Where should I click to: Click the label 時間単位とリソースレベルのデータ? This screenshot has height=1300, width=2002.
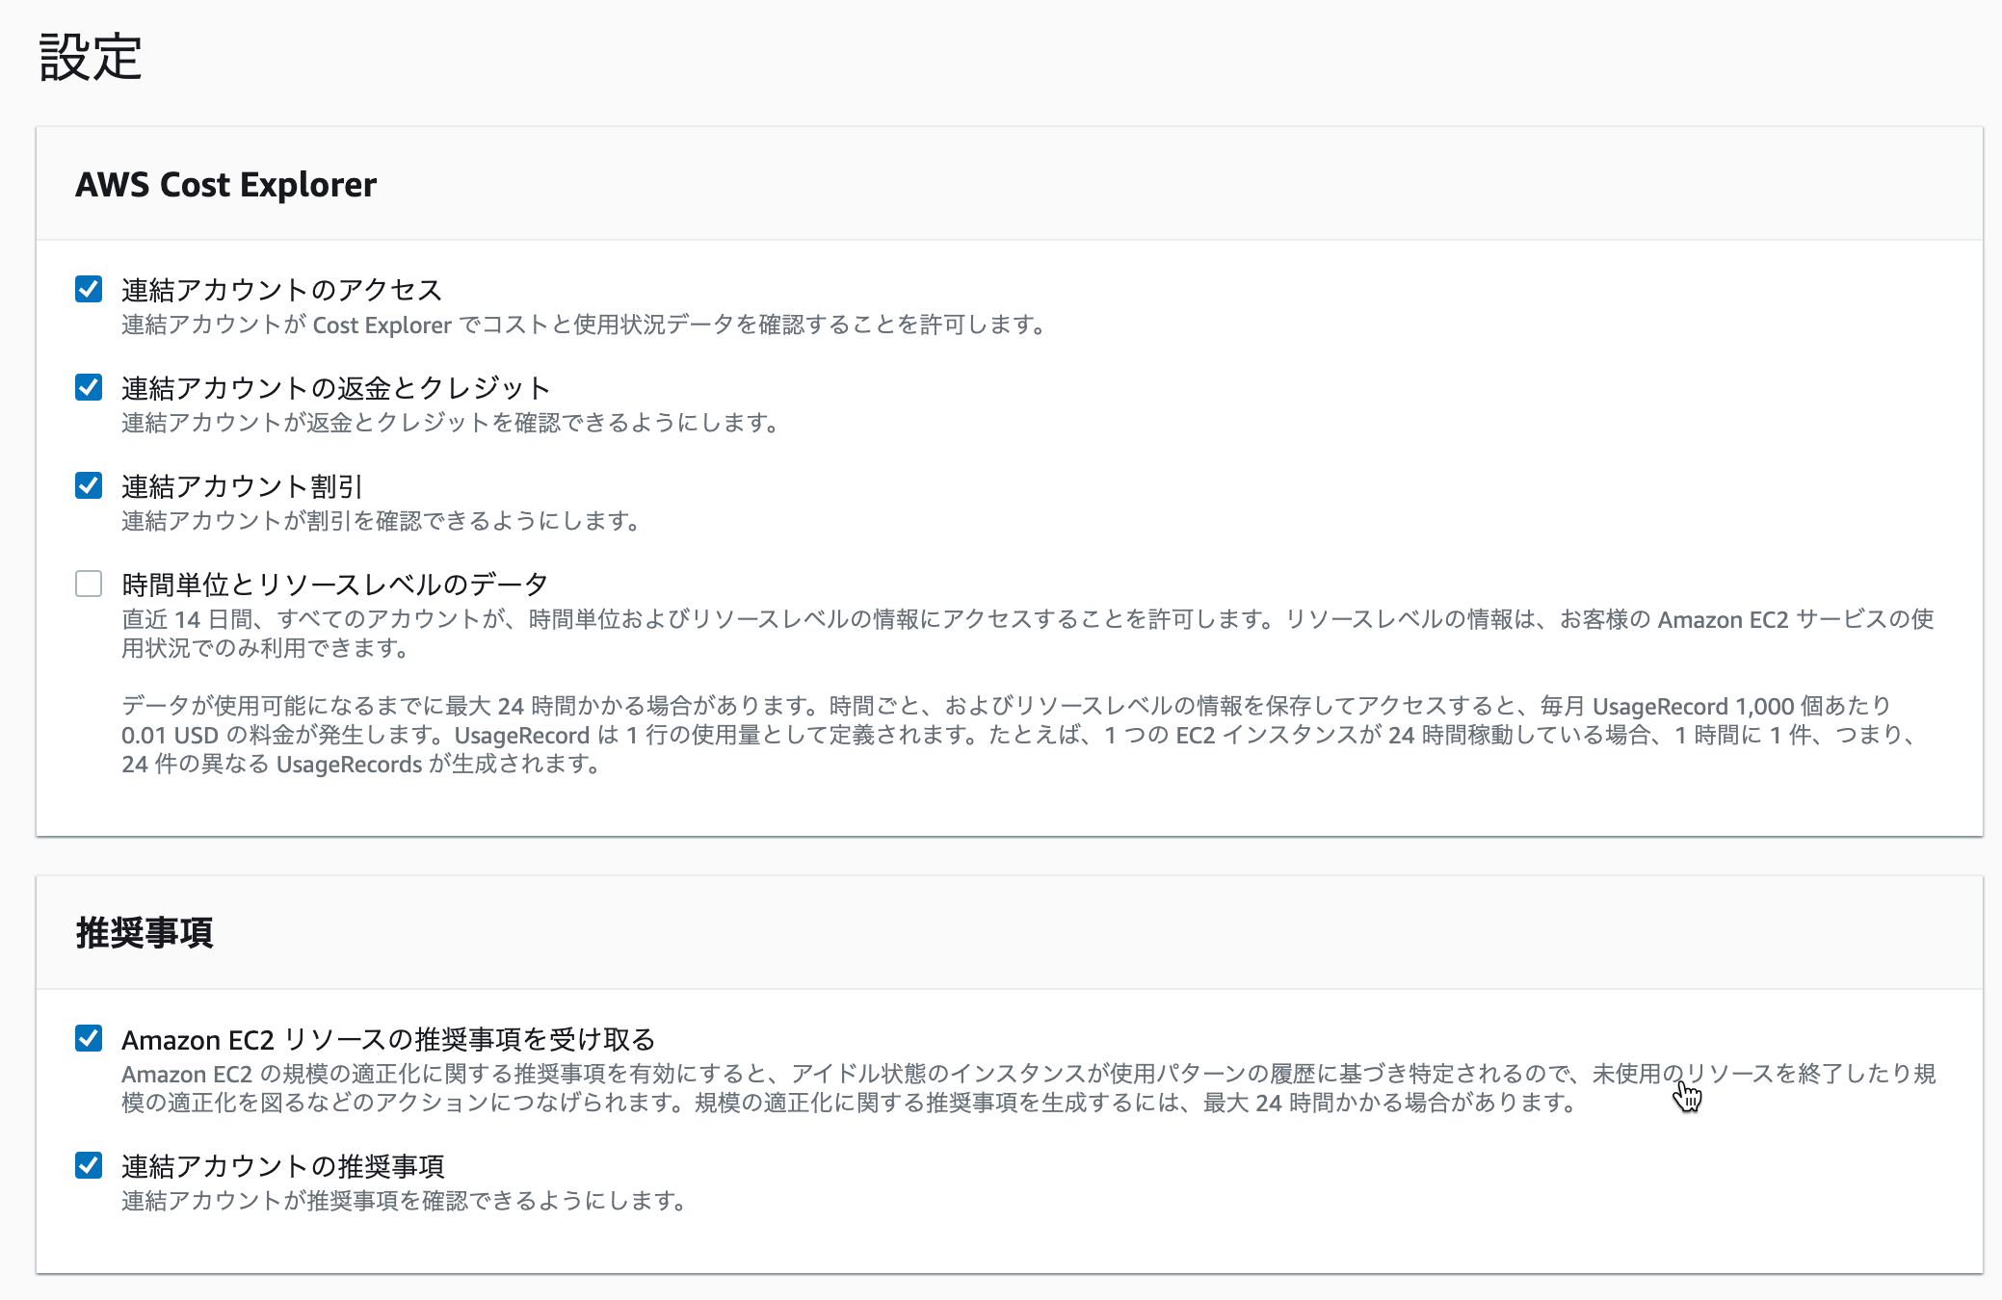click(x=334, y=585)
